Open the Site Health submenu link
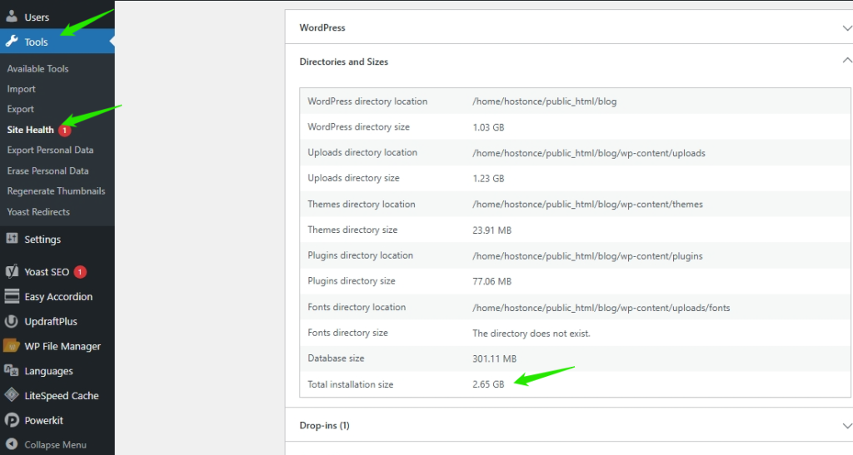The height and width of the screenshot is (455, 853). pyautogui.click(x=31, y=130)
